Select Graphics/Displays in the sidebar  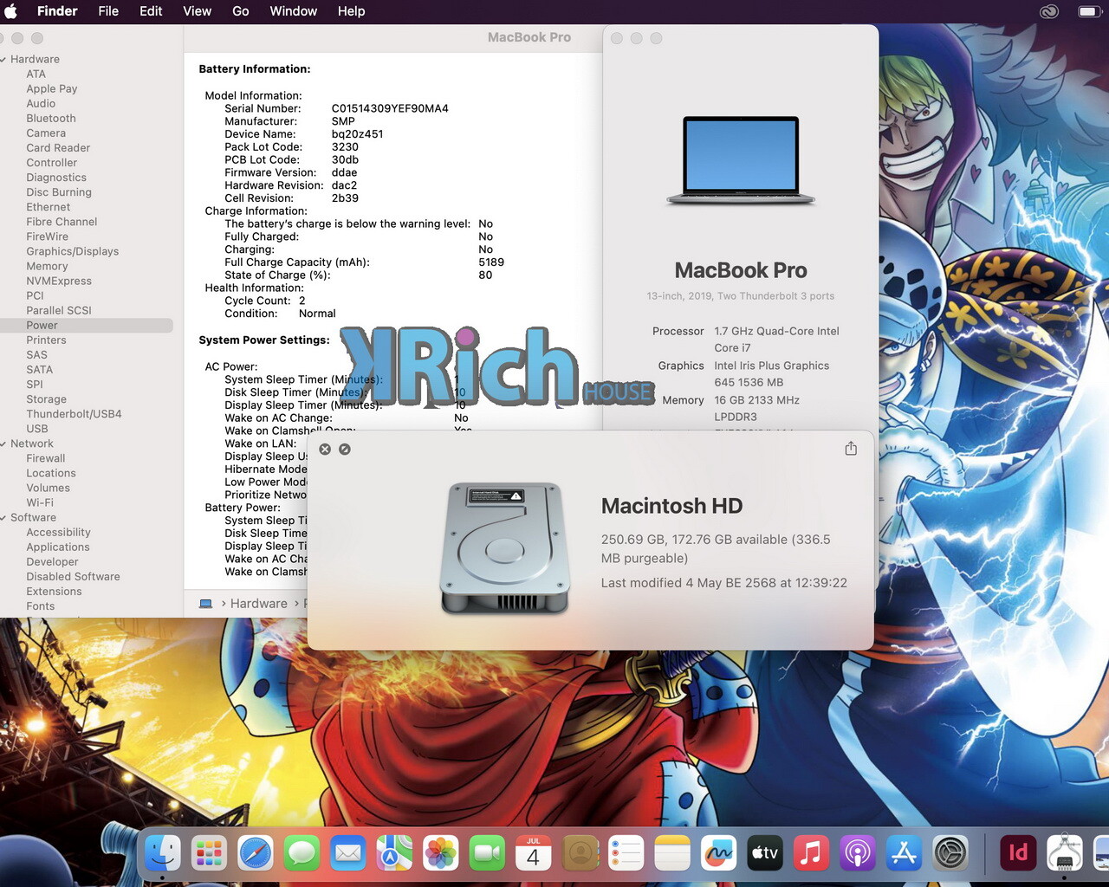pos(73,252)
